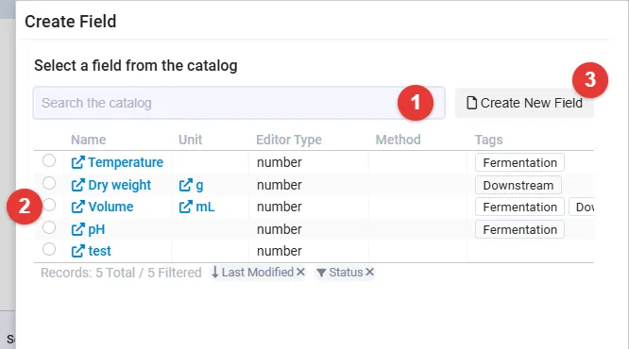This screenshot has width=629, height=349.
Task: Select the Volume radio button
Action: tap(49, 205)
